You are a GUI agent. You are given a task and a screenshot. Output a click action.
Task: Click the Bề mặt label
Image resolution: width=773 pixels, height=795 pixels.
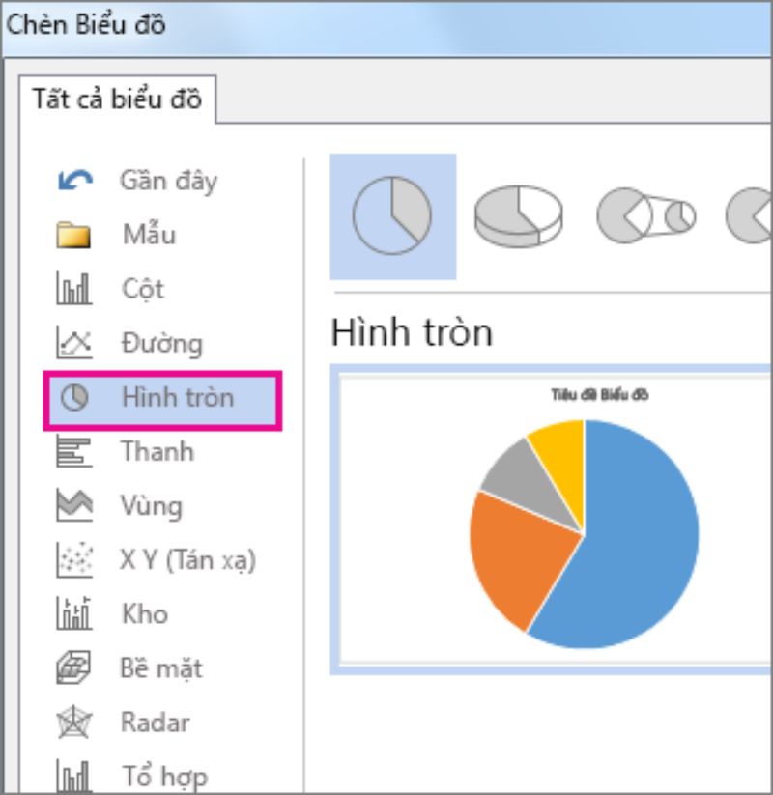tap(161, 668)
